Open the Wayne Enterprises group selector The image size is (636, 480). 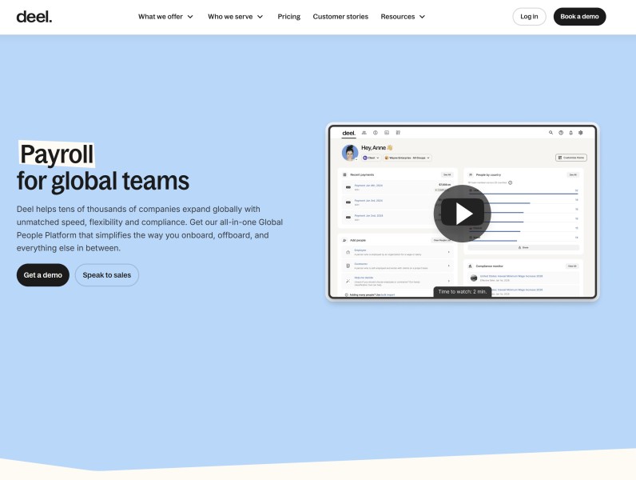tap(407, 158)
